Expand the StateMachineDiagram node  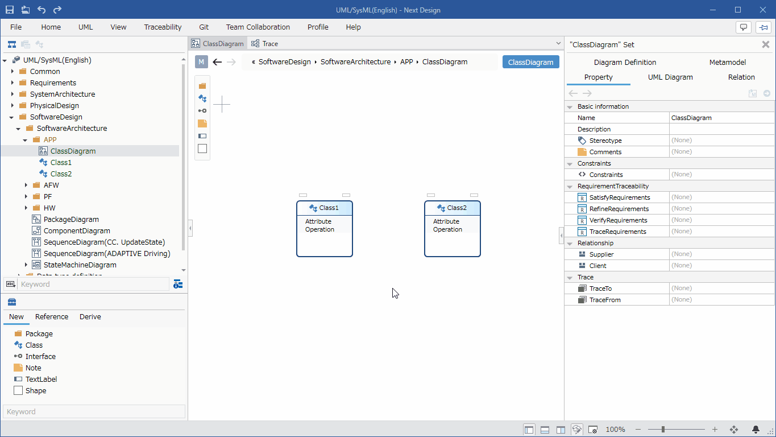[x=26, y=265]
